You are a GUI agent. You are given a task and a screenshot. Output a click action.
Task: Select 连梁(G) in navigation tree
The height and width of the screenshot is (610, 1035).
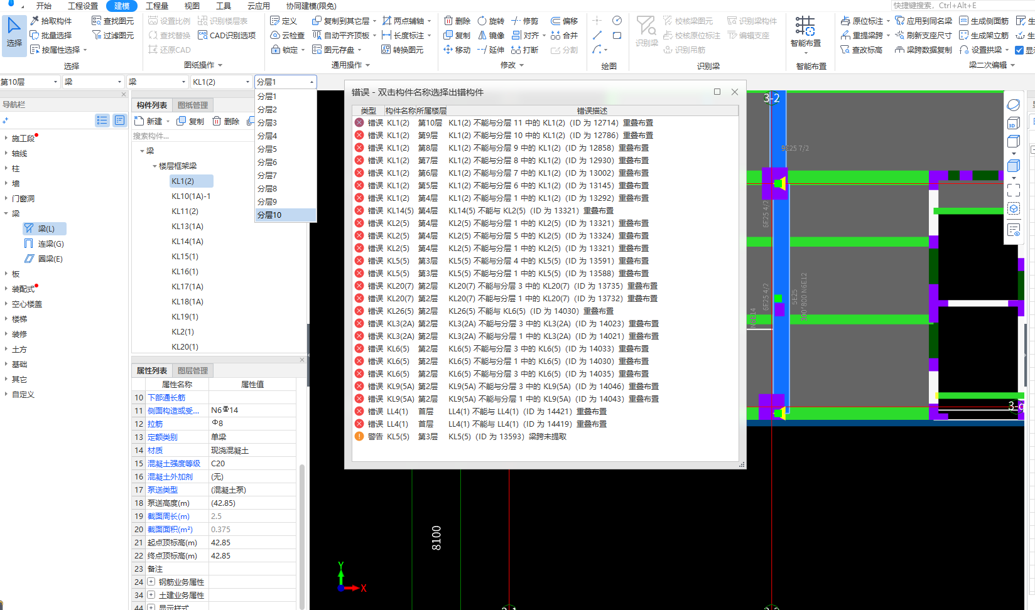tap(44, 243)
